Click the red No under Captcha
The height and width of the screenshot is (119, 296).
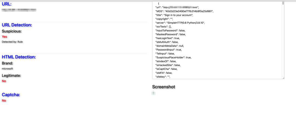pyautogui.click(x=4, y=100)
